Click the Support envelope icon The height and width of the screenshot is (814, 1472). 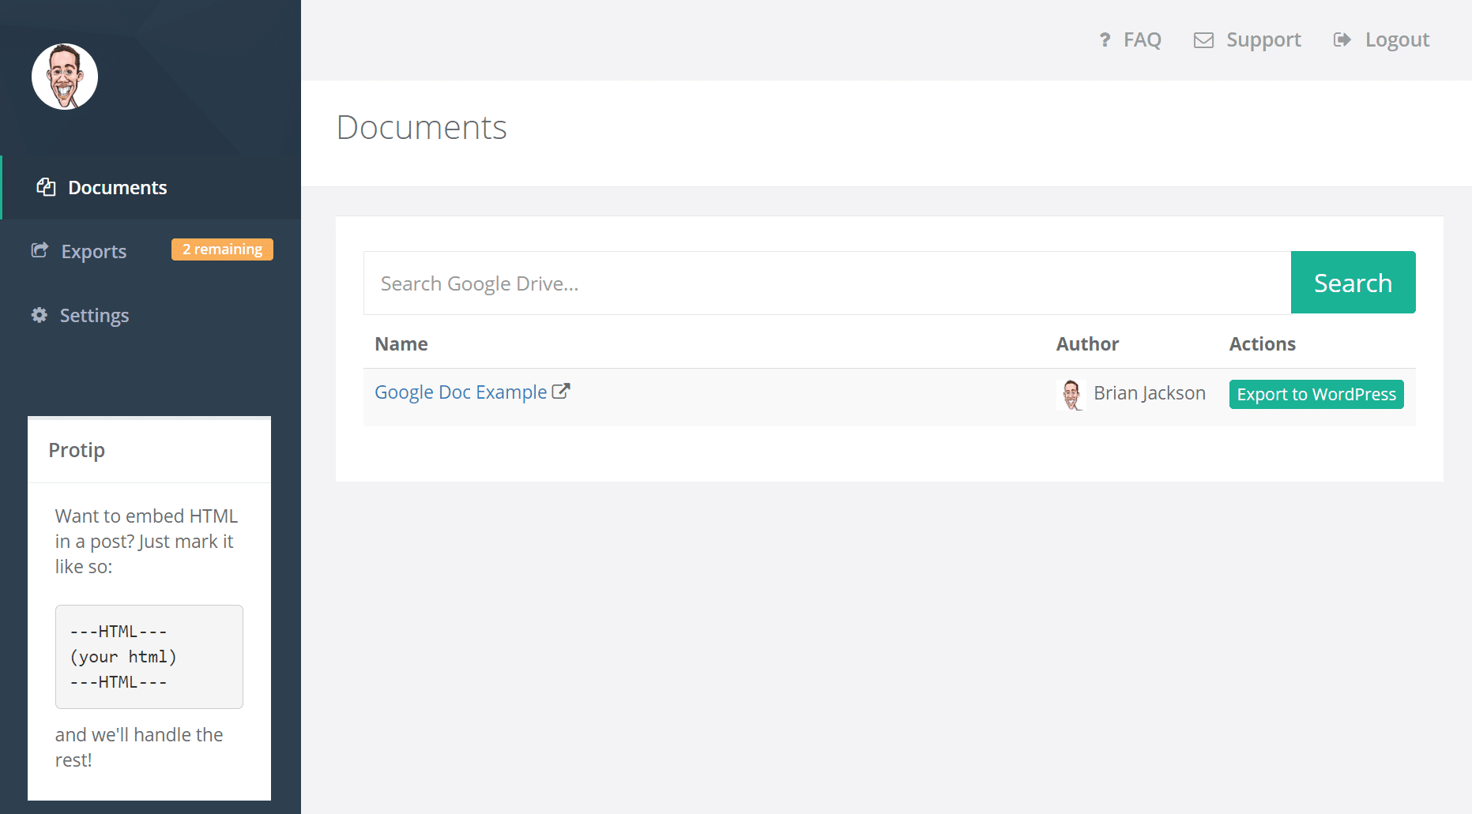(x=1203, y=40)
